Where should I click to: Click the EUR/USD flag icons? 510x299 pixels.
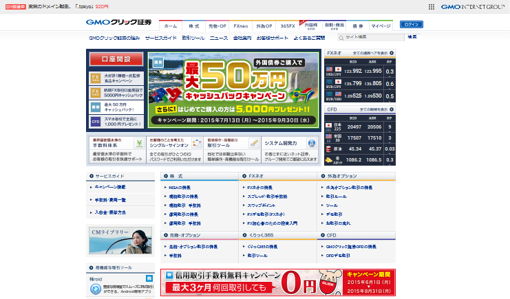pos(334,94)
